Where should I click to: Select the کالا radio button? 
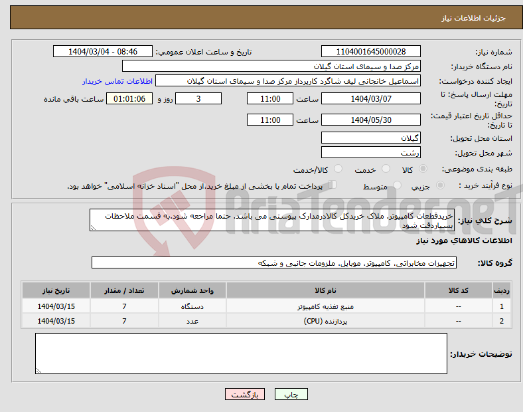coord(423,169)
